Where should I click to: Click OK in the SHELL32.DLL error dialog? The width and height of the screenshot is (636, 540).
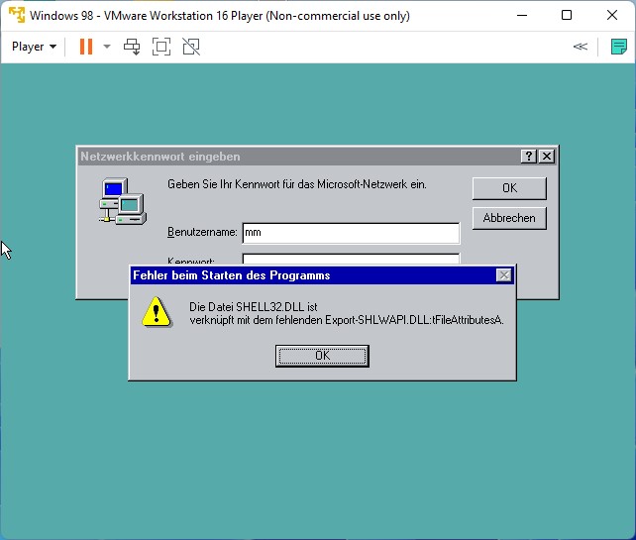tap(322, 356)
